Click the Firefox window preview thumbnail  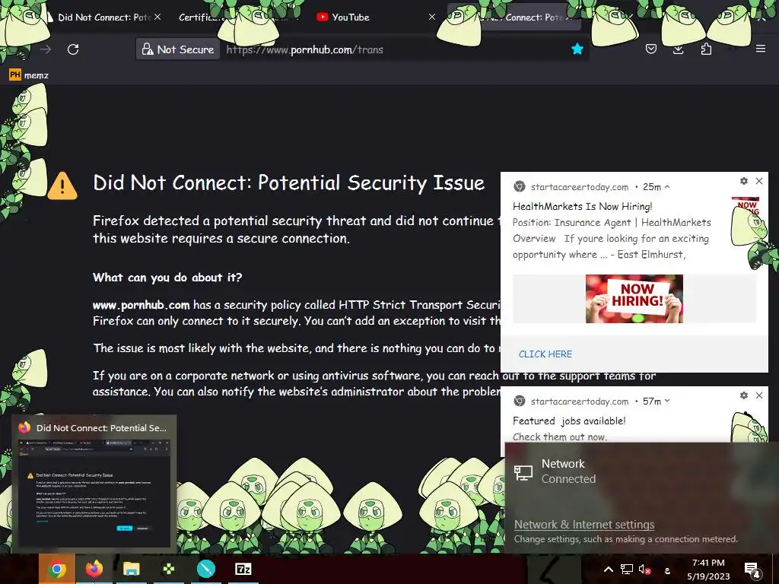[x=94, y=492]
